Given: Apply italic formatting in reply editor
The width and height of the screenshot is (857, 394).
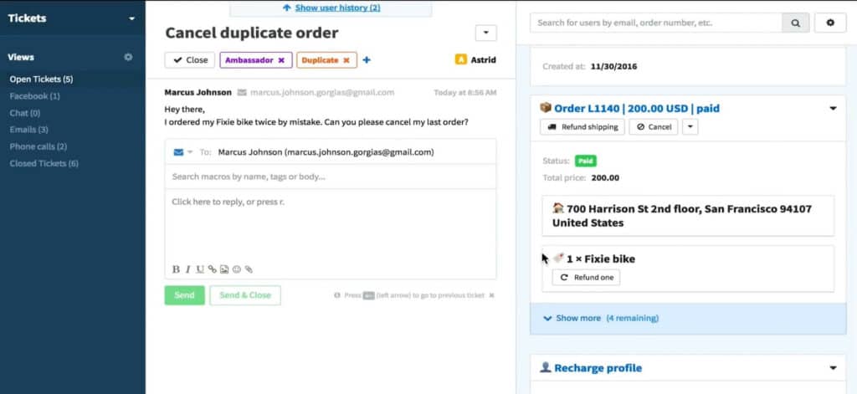Looking at the screenshot, I should pos(187,269).
